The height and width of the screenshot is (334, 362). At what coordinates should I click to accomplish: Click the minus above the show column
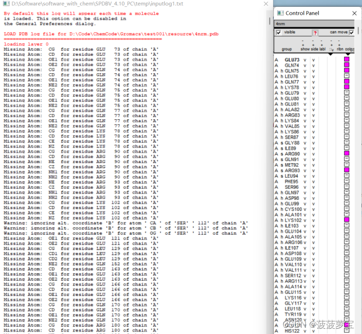(x=303, y=41)
